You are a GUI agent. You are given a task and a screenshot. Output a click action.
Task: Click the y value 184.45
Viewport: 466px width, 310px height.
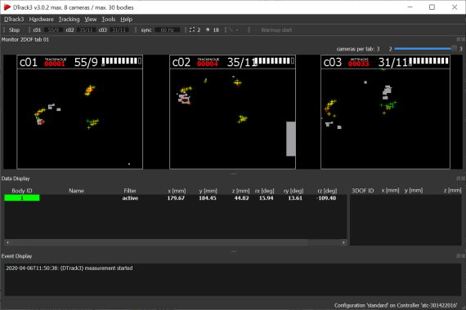pos(208,198)
